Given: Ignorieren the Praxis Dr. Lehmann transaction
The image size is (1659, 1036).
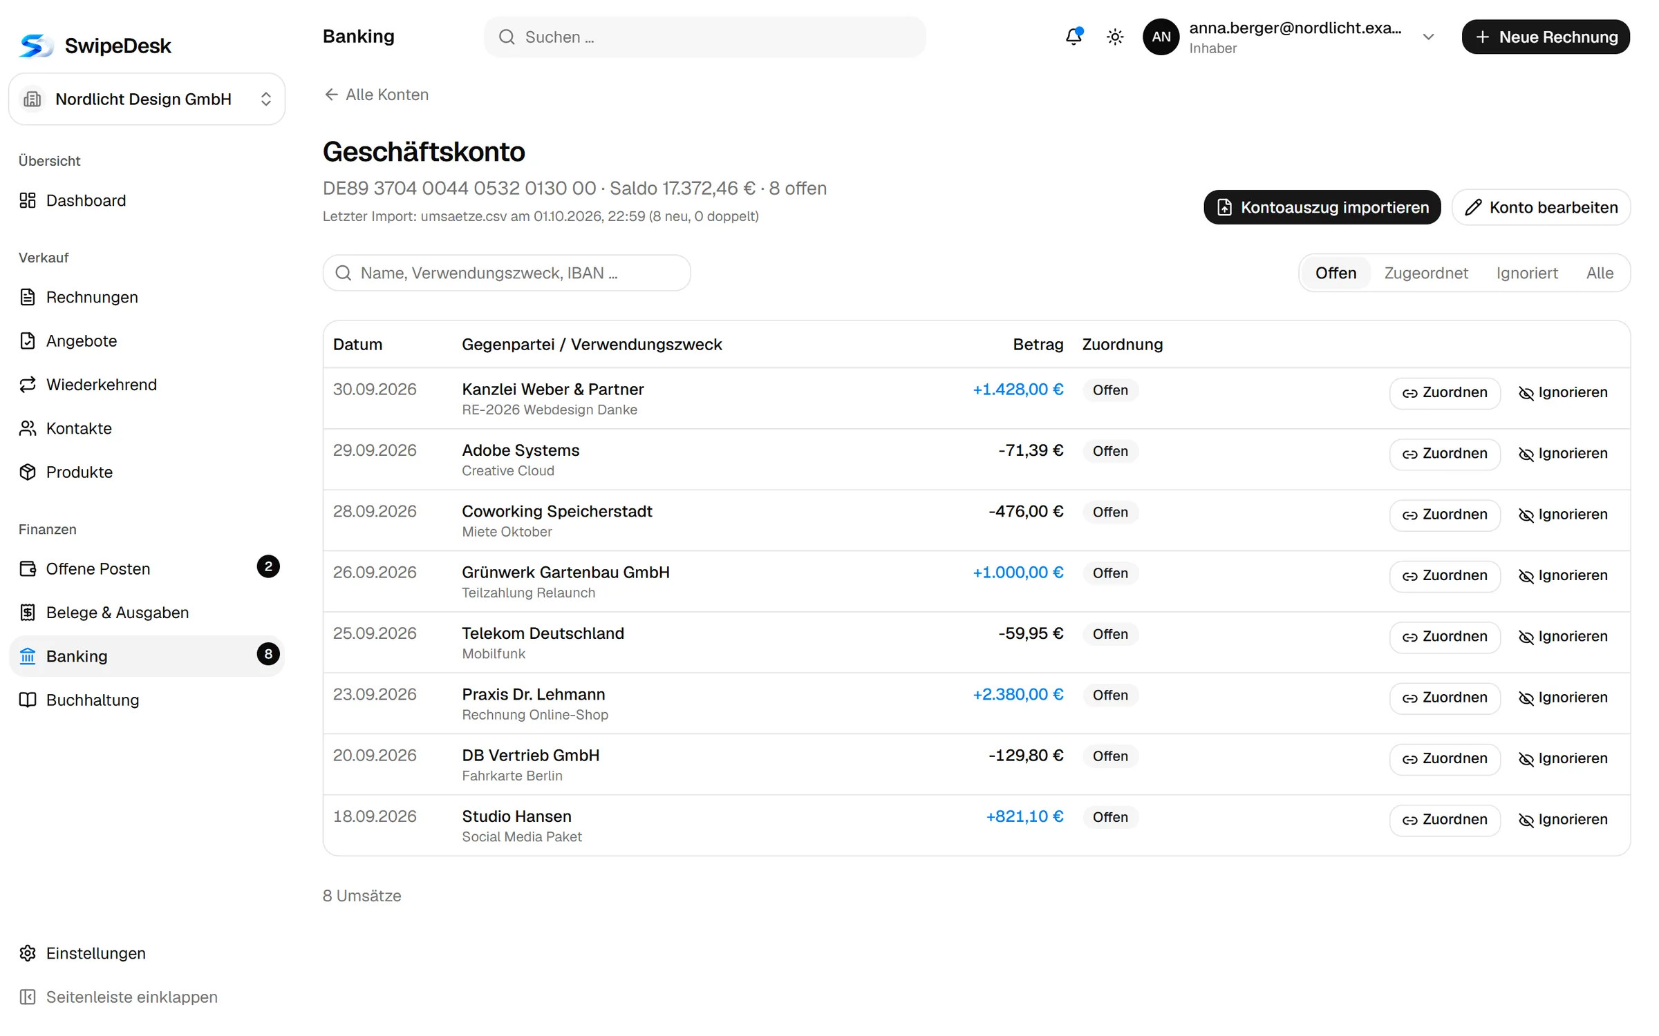Looking at the screenshot, I should [x=1563, y=698].
